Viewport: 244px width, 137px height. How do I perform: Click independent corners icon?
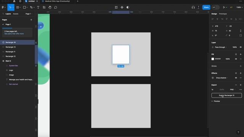click(241, 35)
